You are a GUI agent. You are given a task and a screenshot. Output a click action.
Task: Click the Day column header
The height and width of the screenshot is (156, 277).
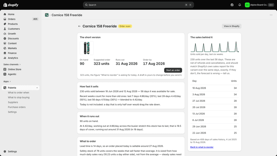click(x=194, y=81)
